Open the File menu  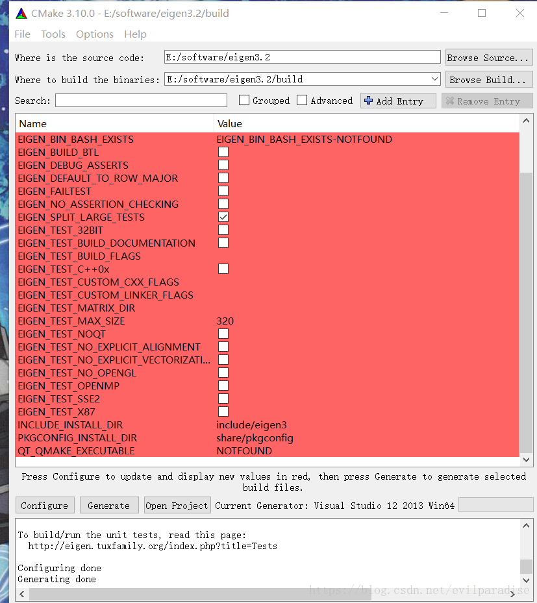[x=22, y=34]
